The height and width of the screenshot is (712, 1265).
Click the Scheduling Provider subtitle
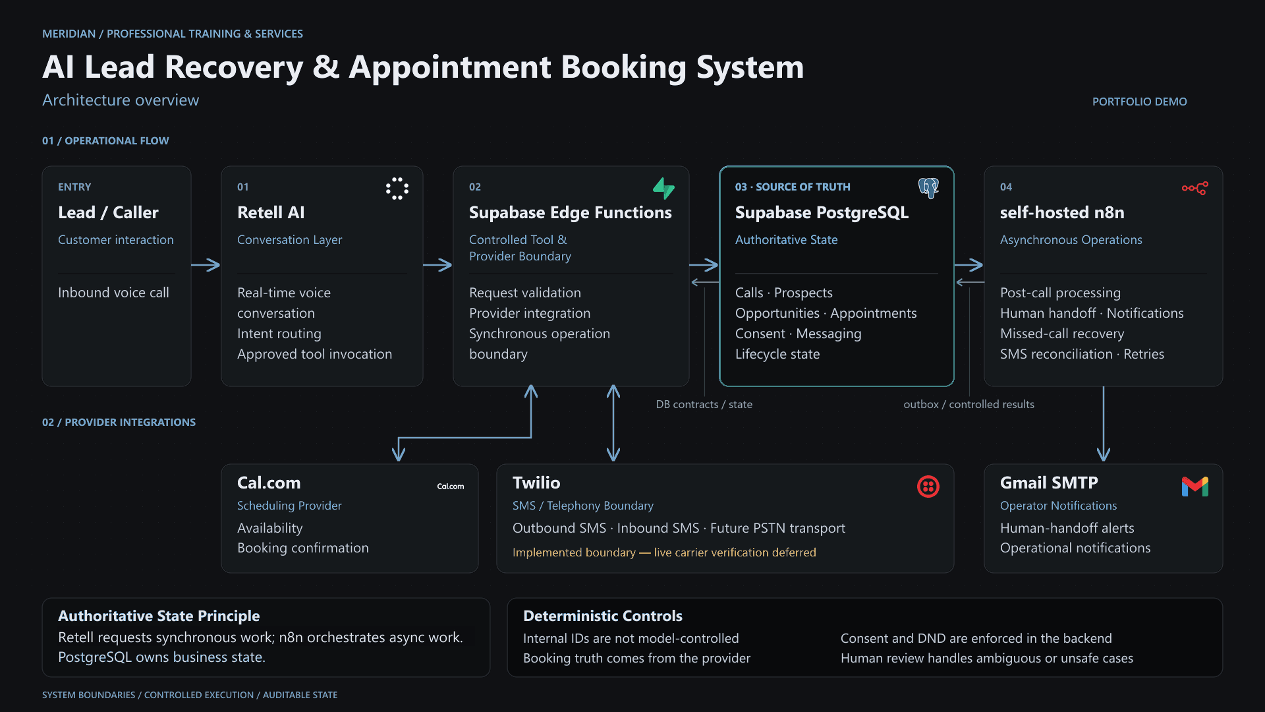click(289, 506)
